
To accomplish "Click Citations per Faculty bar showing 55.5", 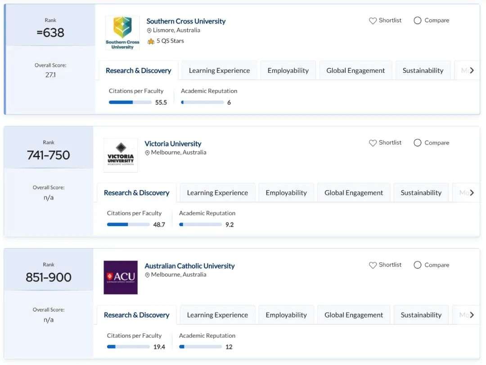I will (130, 102).
